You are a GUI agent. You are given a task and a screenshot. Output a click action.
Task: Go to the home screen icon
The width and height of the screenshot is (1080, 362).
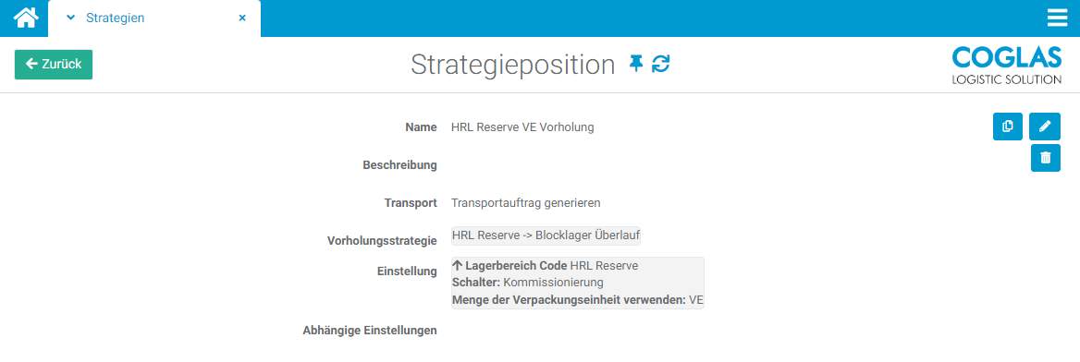(24, 18)
